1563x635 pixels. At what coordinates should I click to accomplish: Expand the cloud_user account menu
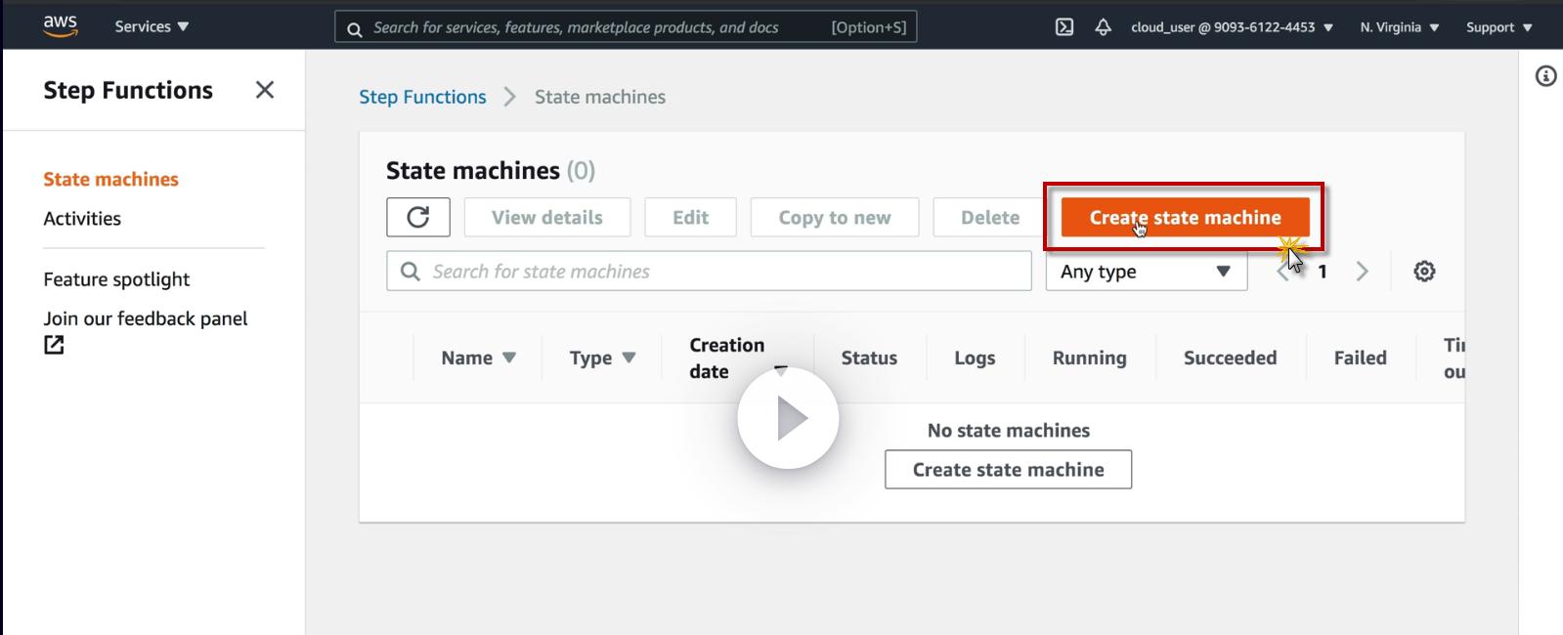[1232, 27]
